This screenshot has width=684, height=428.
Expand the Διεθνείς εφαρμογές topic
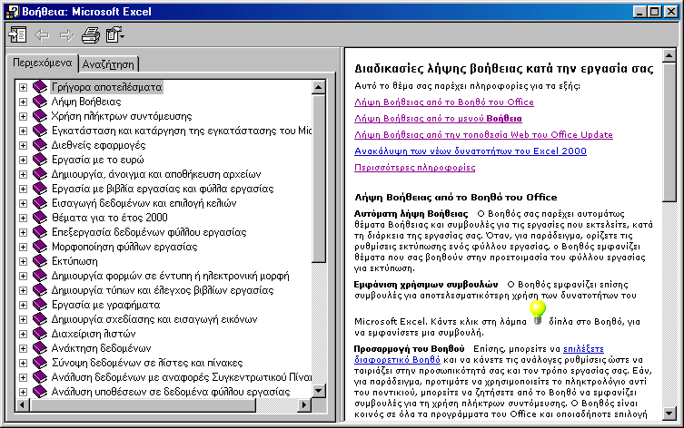[23, 145]
